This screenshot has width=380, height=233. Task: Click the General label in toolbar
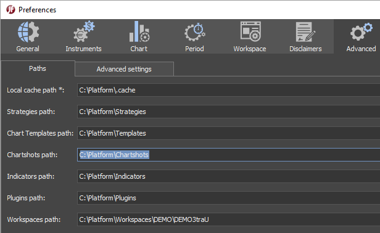[x=28, y=49]
